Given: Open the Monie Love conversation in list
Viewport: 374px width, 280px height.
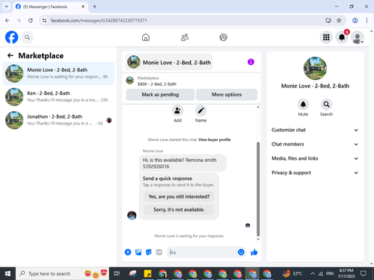Looking at the screenshot, I should 58,73.
